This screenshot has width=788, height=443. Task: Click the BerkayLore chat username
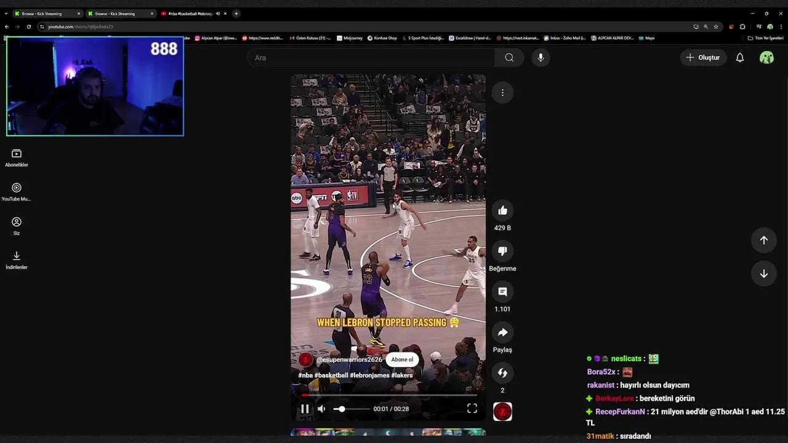point(614,399)
